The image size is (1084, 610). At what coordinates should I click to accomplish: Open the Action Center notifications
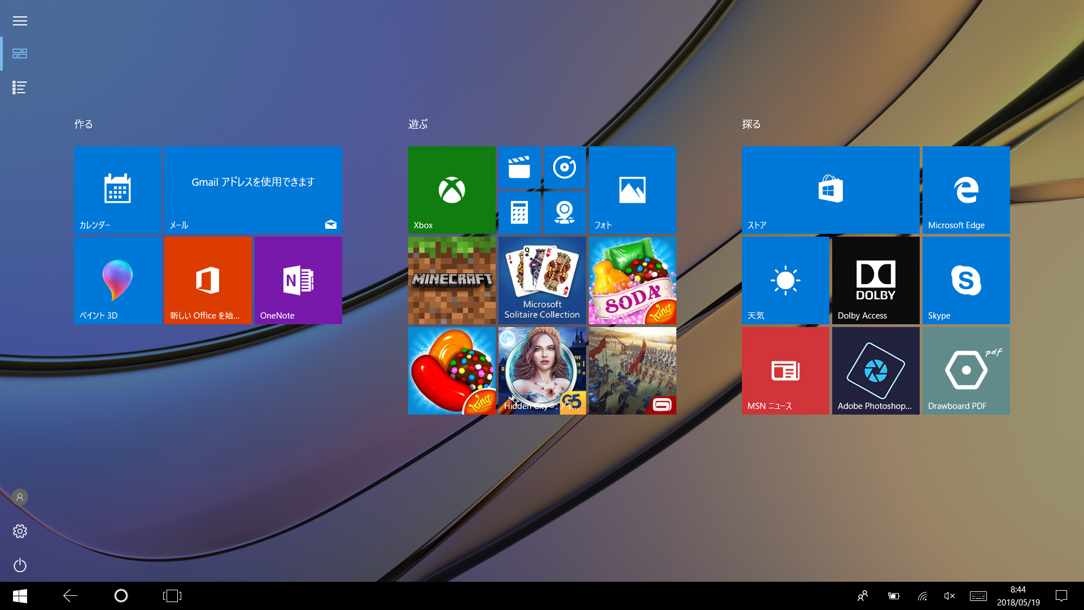click(1061, 596)
